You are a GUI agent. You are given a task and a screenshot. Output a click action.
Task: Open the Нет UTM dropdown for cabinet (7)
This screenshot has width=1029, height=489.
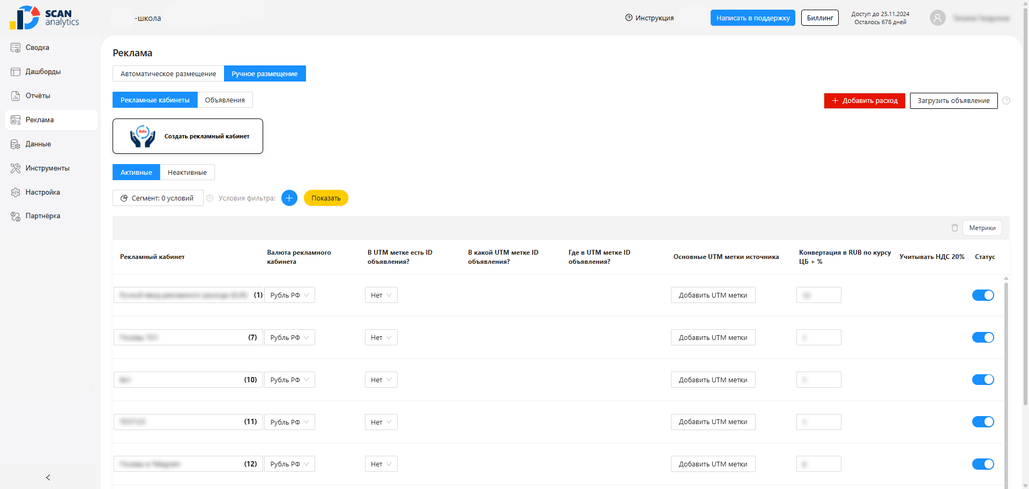(381, 337)
